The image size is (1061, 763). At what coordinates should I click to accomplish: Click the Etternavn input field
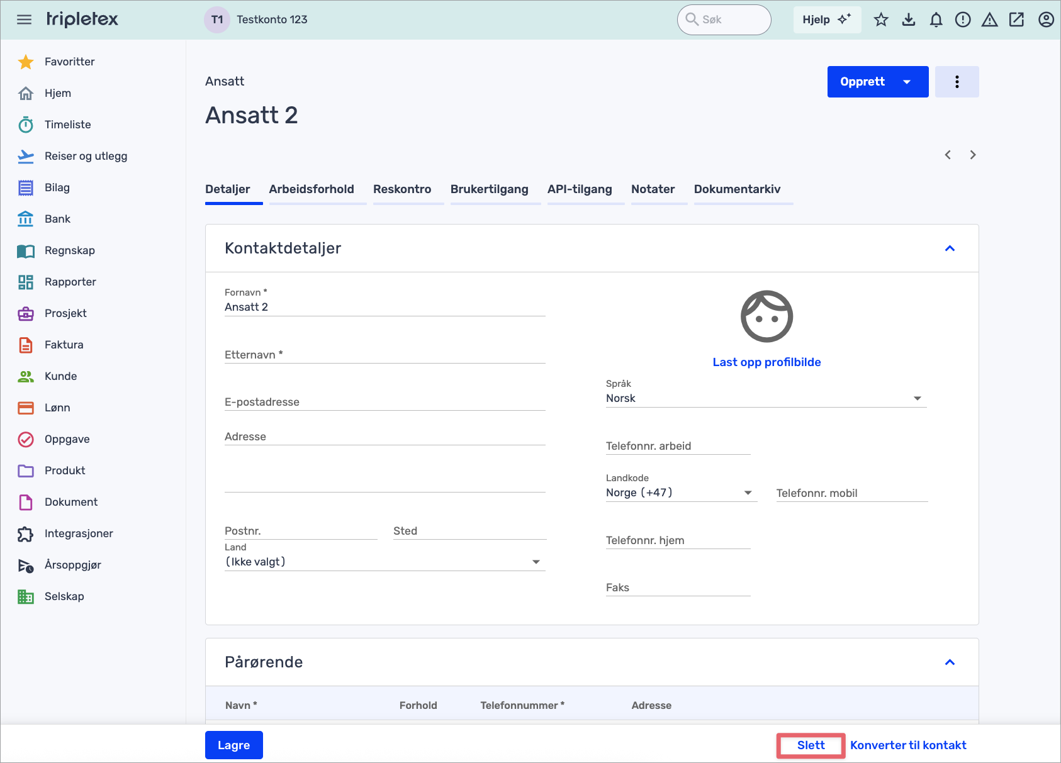(x=384, y=355)
